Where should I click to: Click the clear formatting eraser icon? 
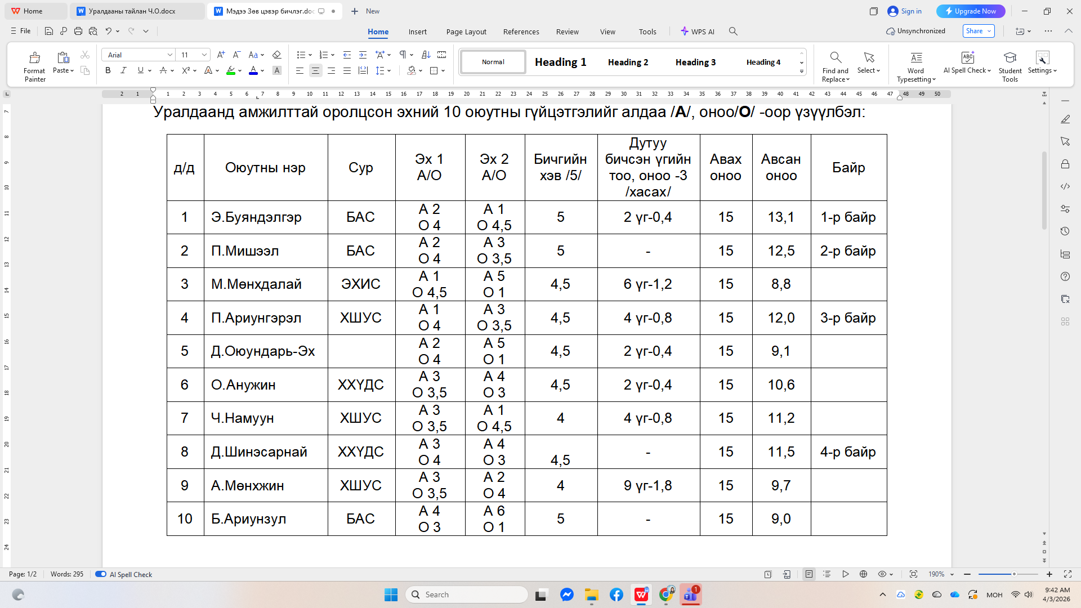click(276, 55)
